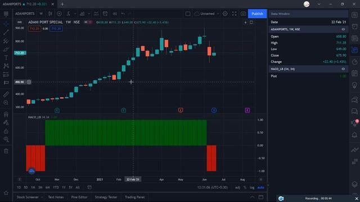Remove drawings using the trash icon
Image resolution: width=360 pixels, height=202 pixels.
click(6, 151)
